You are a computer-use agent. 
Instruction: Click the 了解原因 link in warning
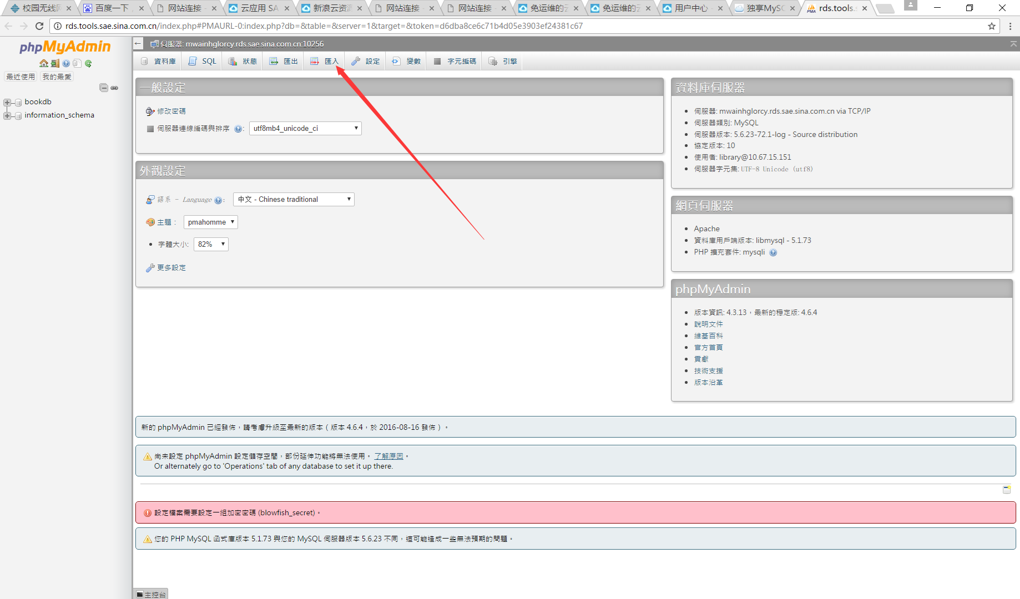tap(388, 456)
